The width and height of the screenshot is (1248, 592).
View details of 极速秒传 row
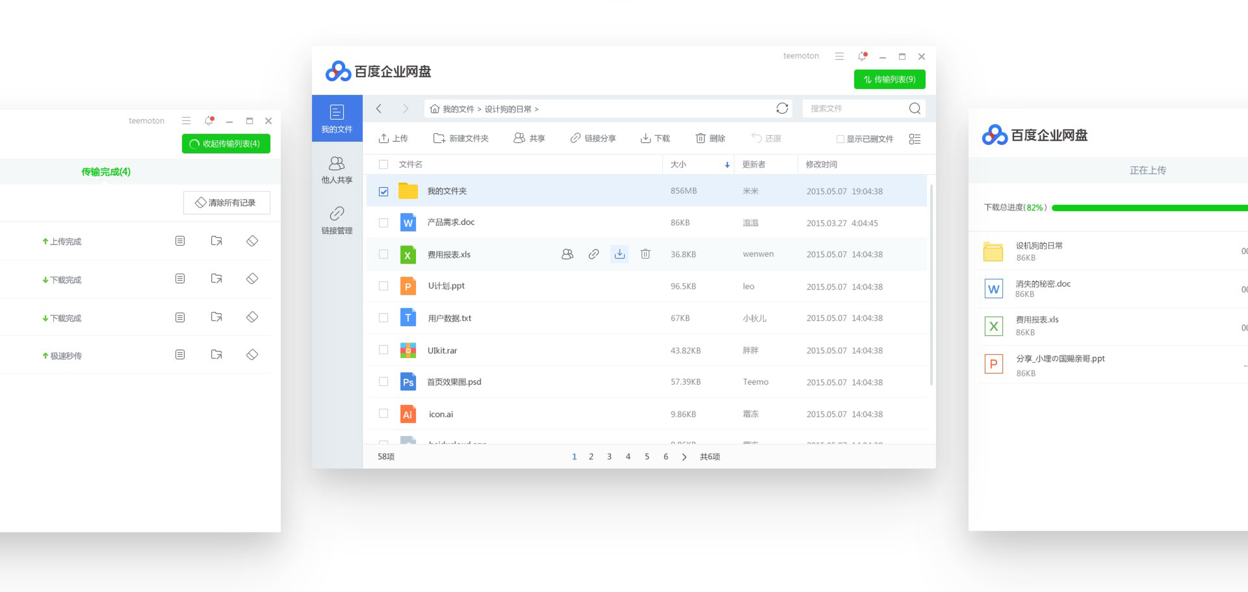coord(180,354)
